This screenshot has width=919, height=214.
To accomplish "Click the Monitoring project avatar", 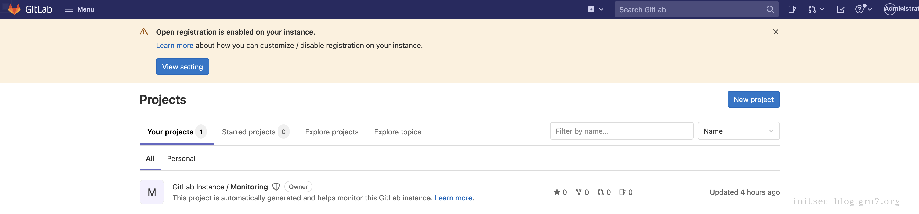I will point(152,192).
